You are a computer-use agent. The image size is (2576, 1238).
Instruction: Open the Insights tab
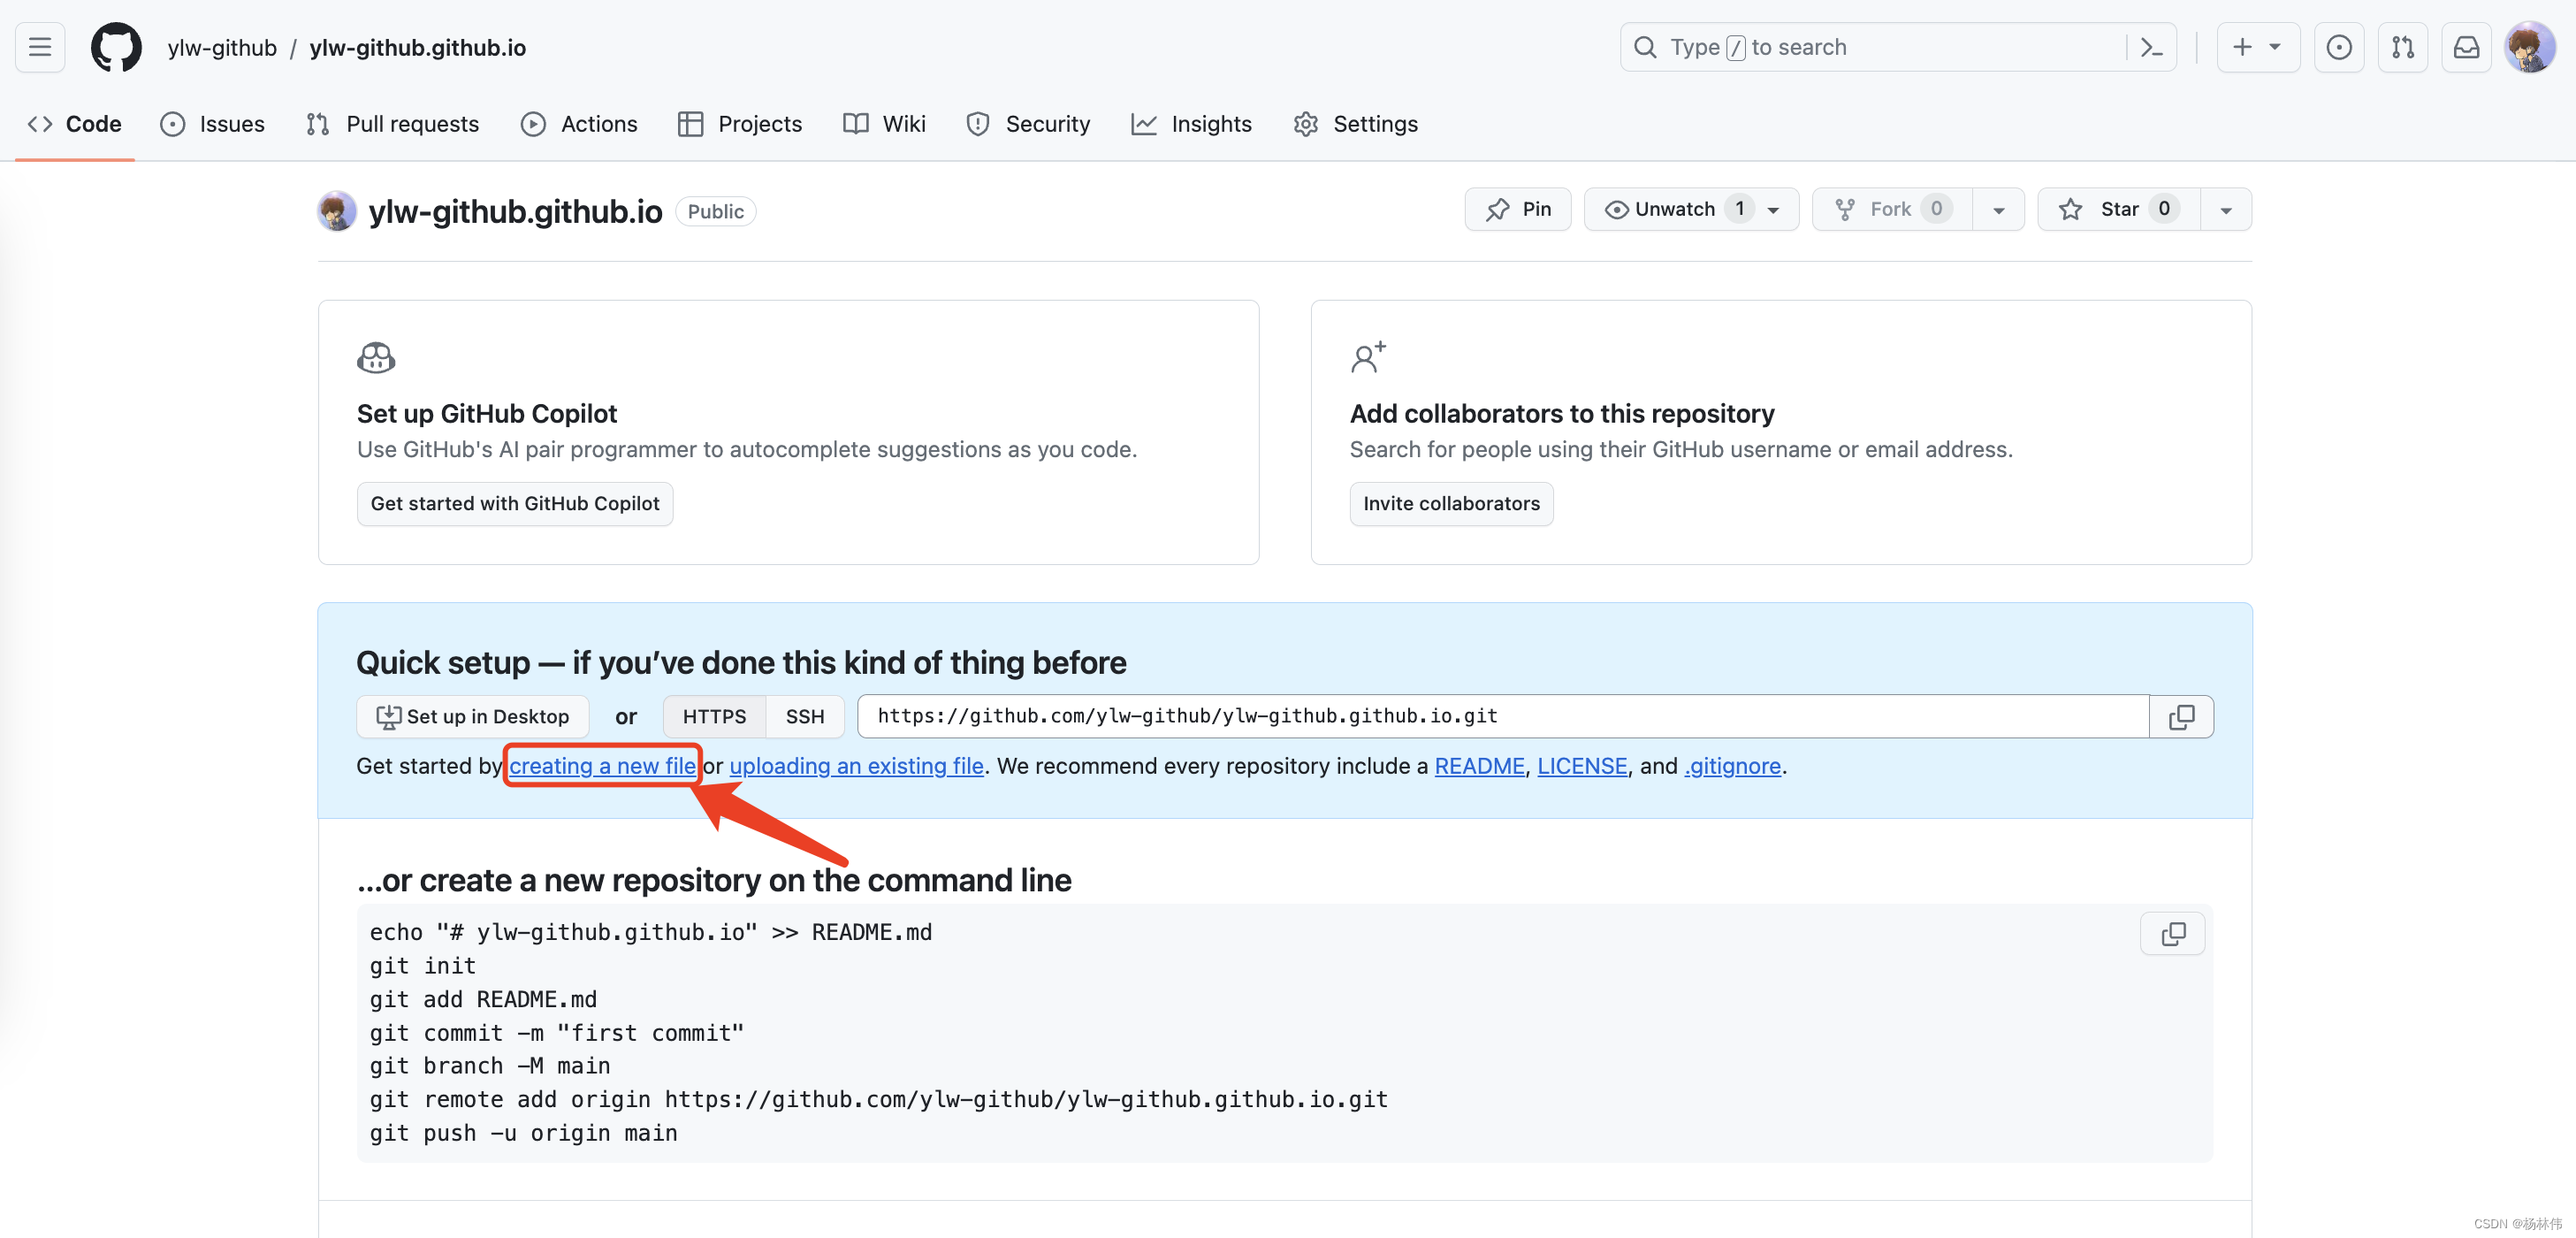[x=1192, y=124]
